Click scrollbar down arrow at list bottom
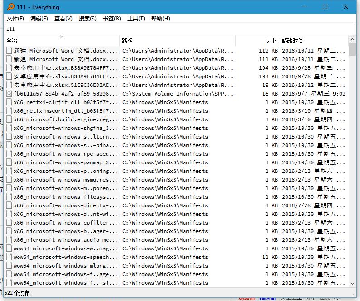Screen dimensions: 360x301 click(x=353, y=283)
